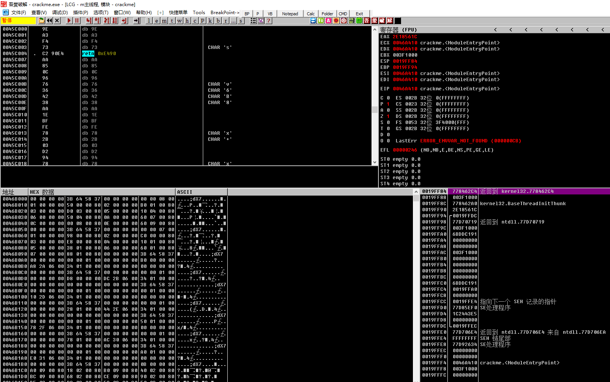Show the Log window via 'l' button

[149, 21]
